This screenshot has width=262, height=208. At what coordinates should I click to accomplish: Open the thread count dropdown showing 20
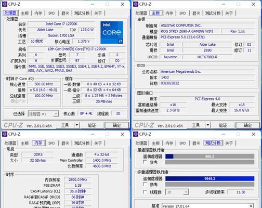(177, 192)
